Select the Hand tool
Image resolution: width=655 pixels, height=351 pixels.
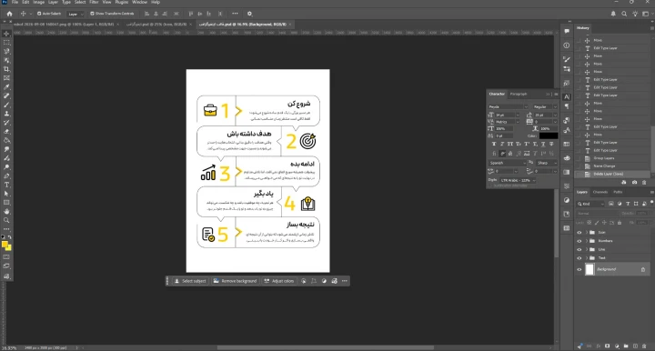point(6,211)
